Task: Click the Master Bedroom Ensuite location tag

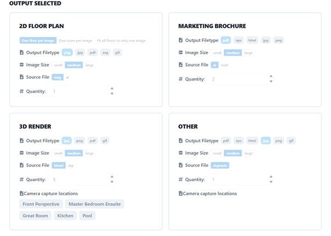Action: tap(95, 204)
